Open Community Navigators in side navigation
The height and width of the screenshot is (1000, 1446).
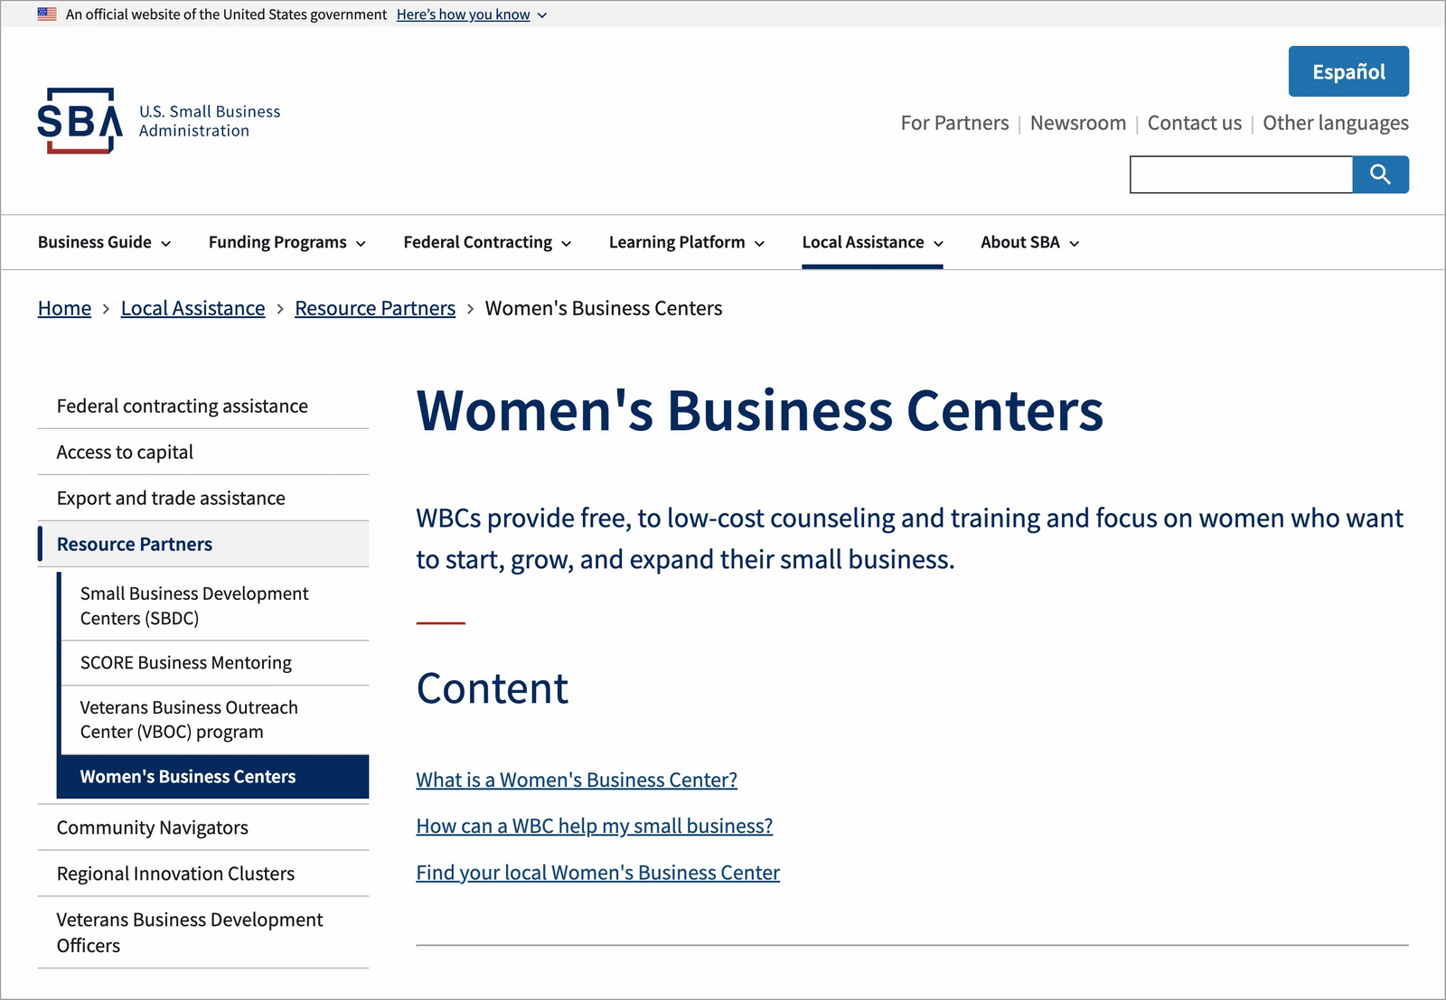[152, 827]
